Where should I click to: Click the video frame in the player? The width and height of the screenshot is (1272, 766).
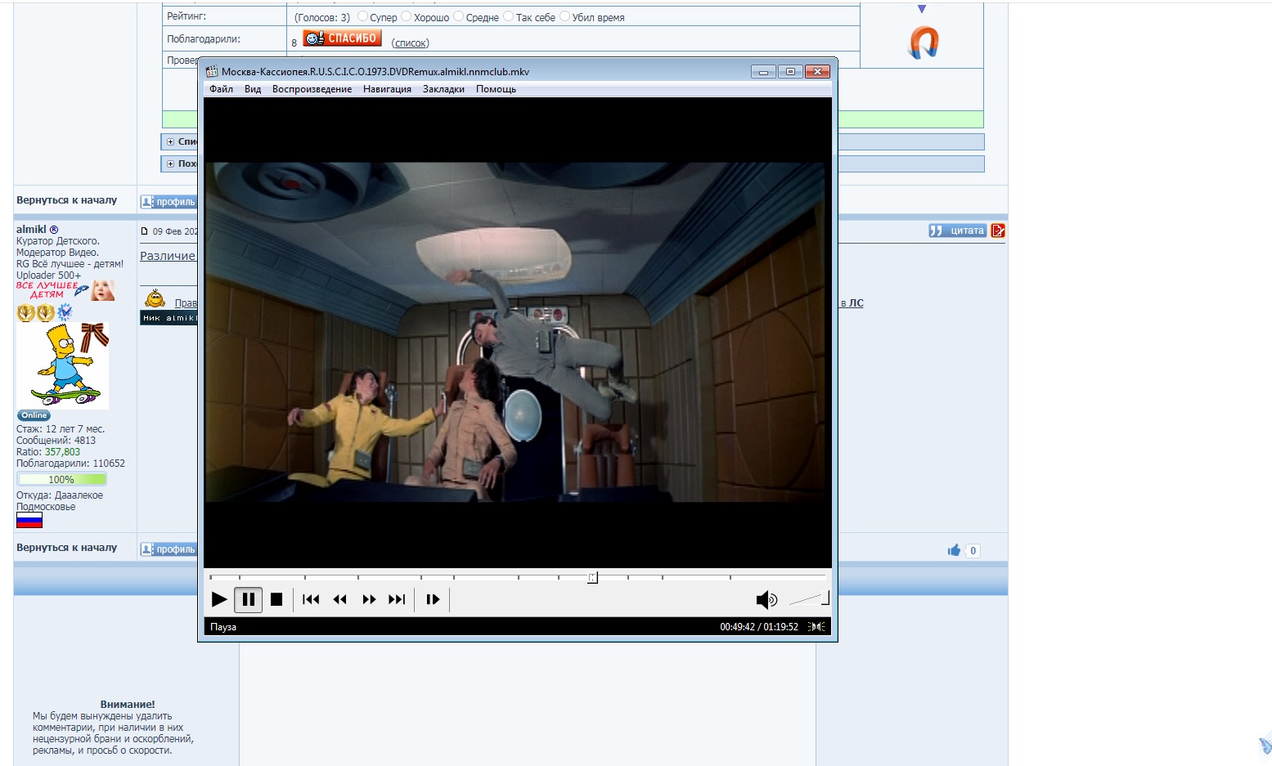point(517,332)
